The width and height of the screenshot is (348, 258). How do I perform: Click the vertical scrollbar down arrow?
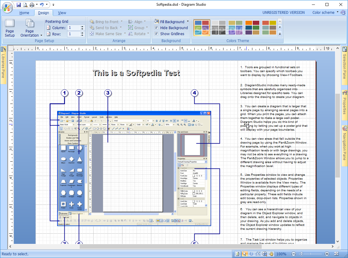tap(337, 241)
